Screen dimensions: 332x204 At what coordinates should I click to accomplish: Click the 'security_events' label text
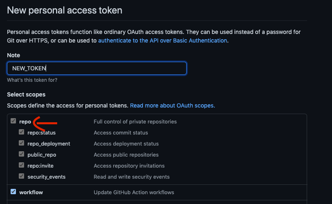point(46,177)
